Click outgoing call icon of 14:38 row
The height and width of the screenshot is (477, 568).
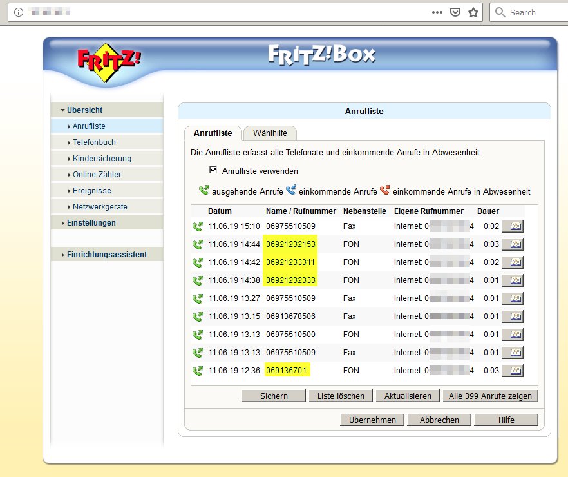(198, 281)
